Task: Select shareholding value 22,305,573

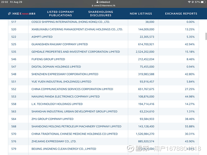Action: point(147,37)
